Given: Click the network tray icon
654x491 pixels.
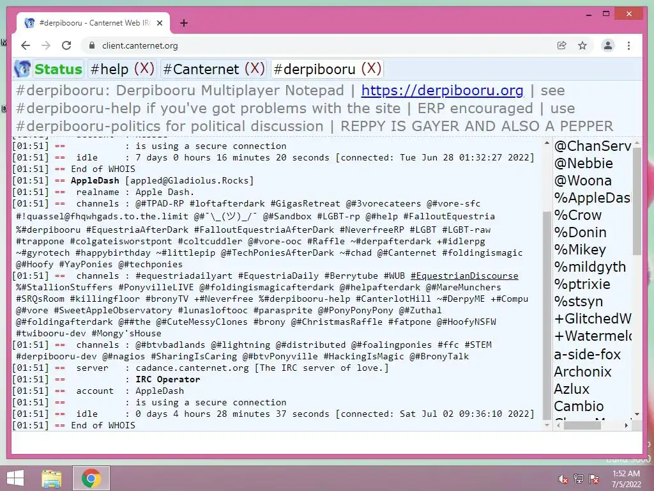Looking at the screenshot, I should coord(579,478).
